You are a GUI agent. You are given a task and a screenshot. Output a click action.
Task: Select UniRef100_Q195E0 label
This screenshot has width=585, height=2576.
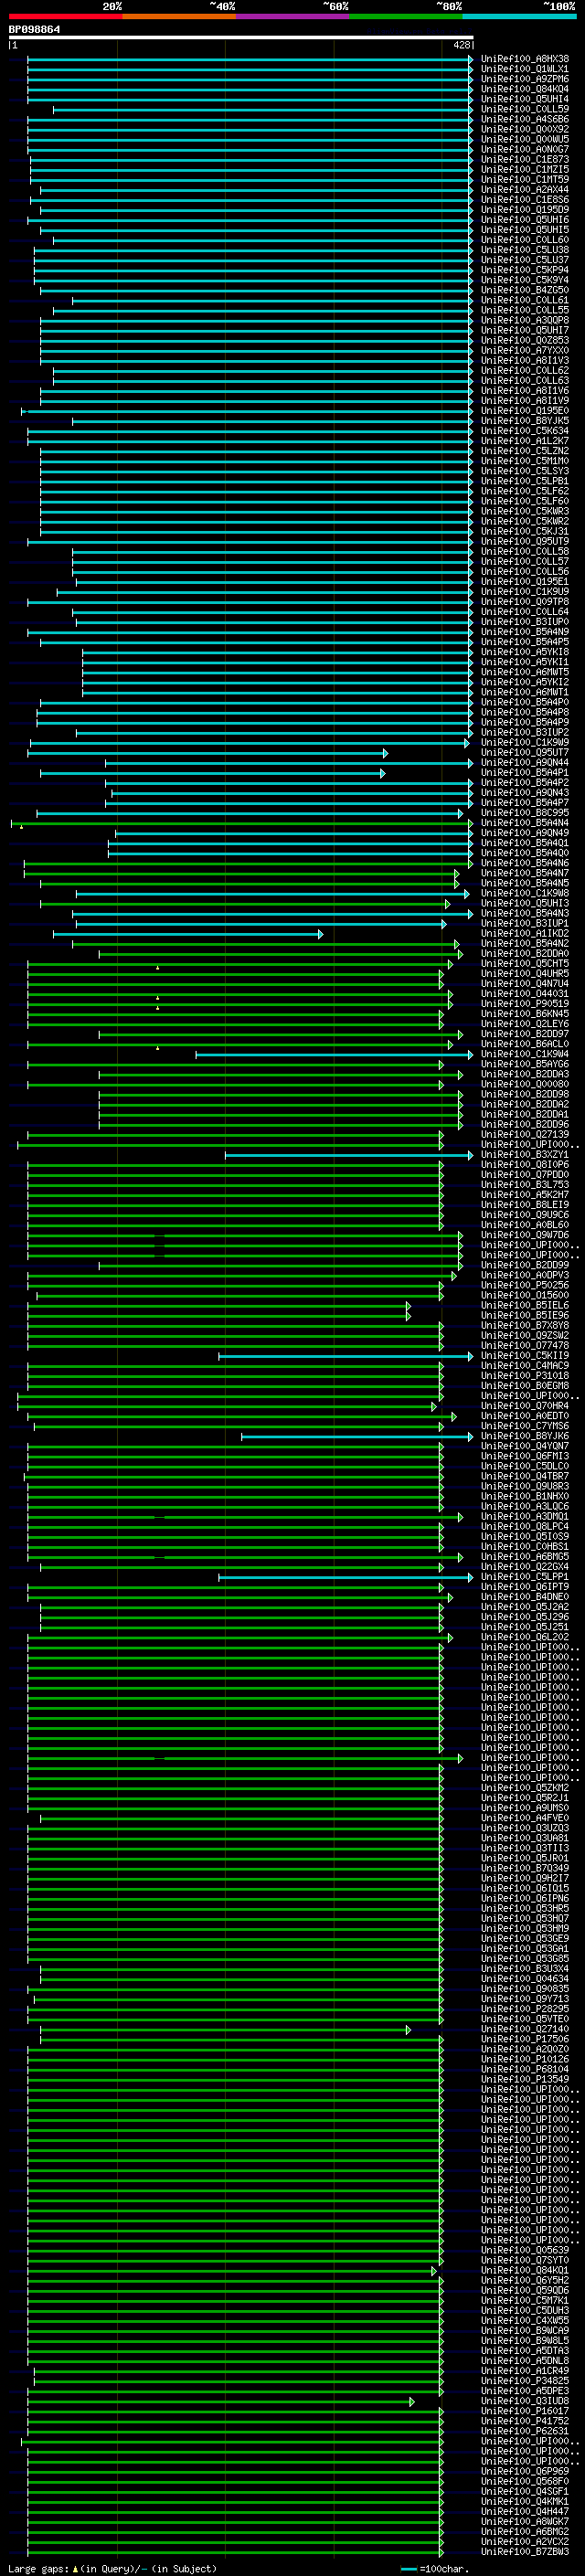click(x=525, y=411)
